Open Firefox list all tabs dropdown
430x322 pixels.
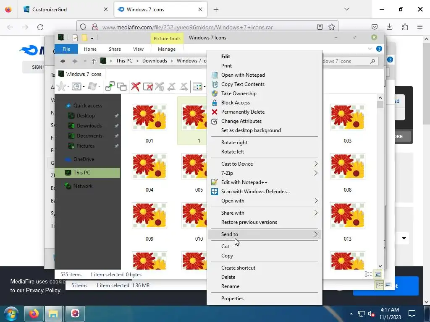347,9
